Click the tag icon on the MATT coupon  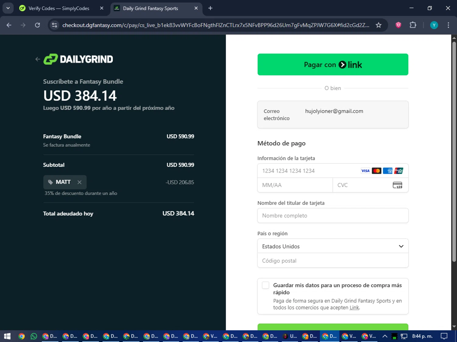coord(50,182)
